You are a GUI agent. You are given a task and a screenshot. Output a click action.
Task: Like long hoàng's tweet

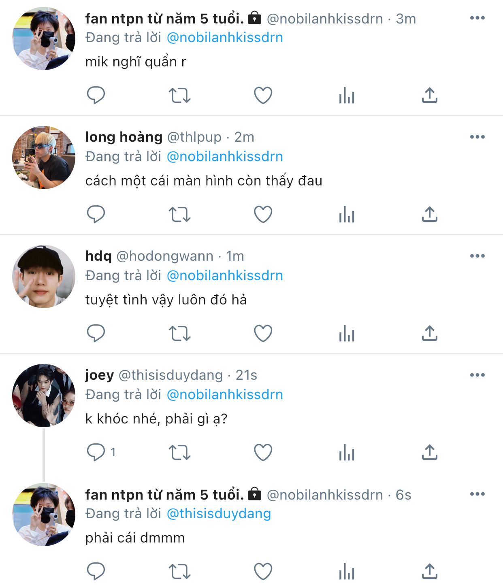point(263,215)
